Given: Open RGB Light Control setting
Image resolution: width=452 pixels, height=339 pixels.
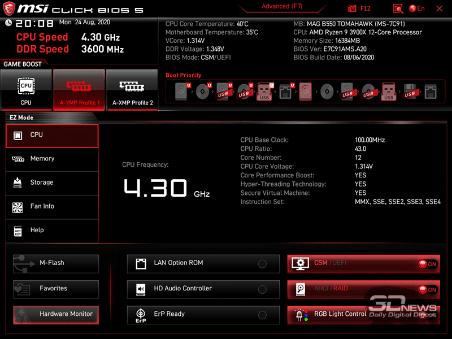Looking at the screenshot, I should tap(363, 315).
